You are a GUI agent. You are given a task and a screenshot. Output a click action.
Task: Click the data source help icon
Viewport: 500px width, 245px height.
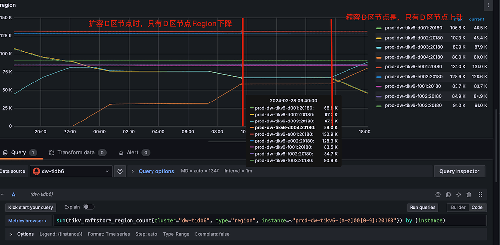[120, 171]
